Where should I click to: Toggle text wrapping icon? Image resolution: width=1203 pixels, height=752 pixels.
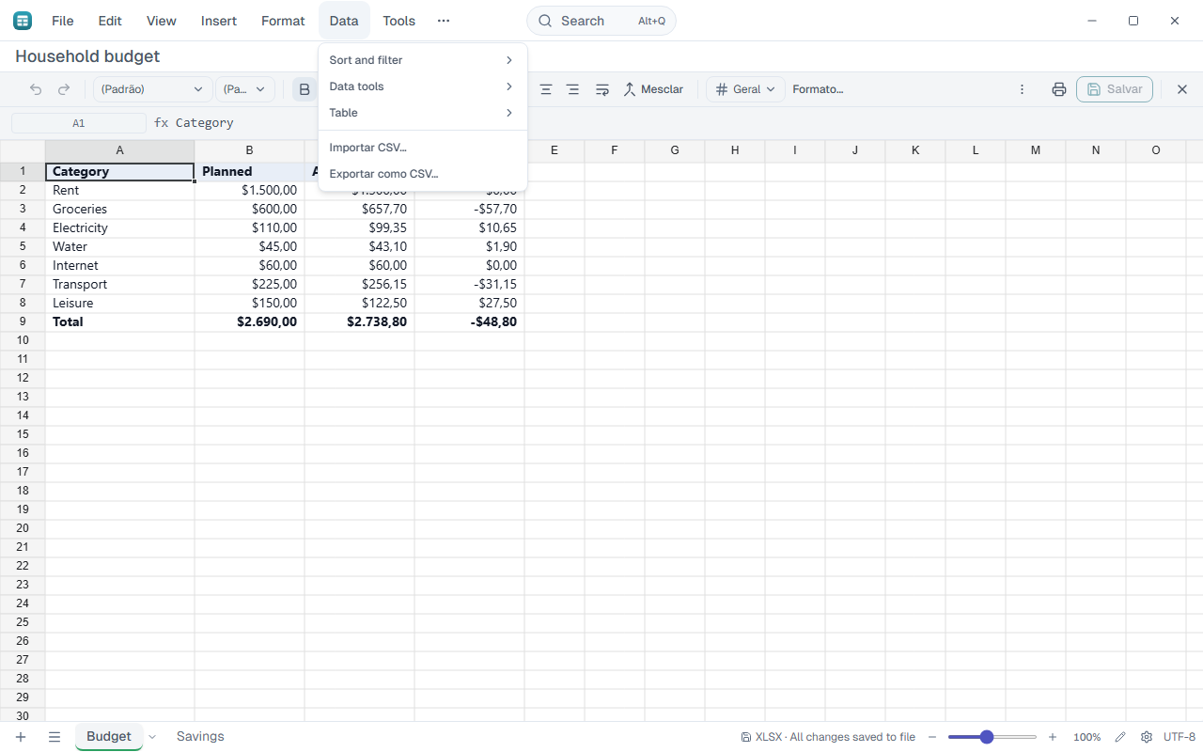(602, 89)
